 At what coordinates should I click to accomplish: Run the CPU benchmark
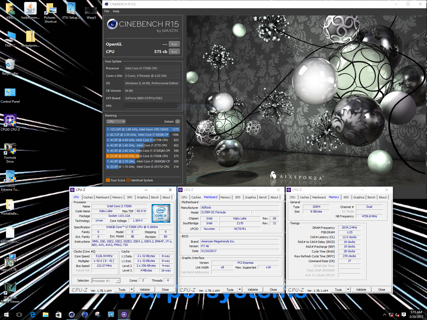(x=174, y=52)
